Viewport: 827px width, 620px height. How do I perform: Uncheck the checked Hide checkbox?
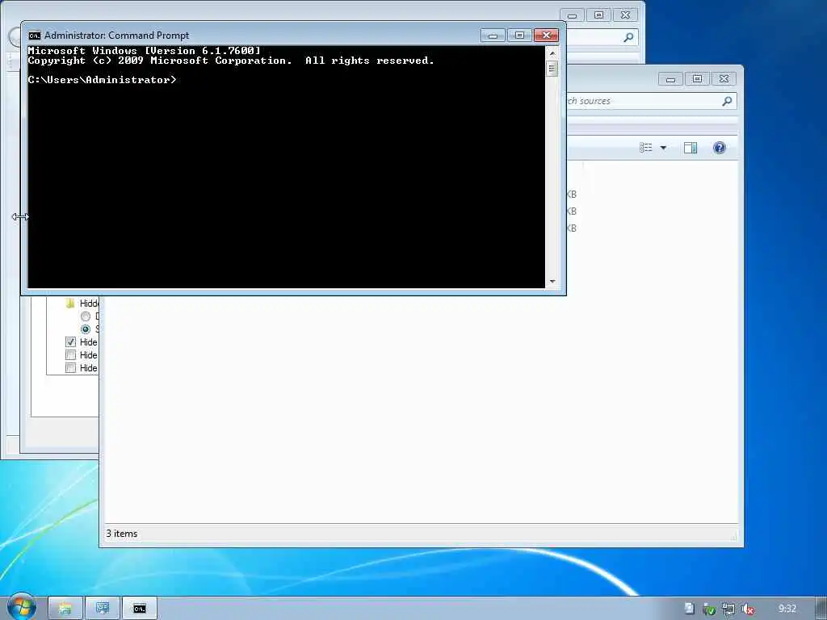(70, 341)
